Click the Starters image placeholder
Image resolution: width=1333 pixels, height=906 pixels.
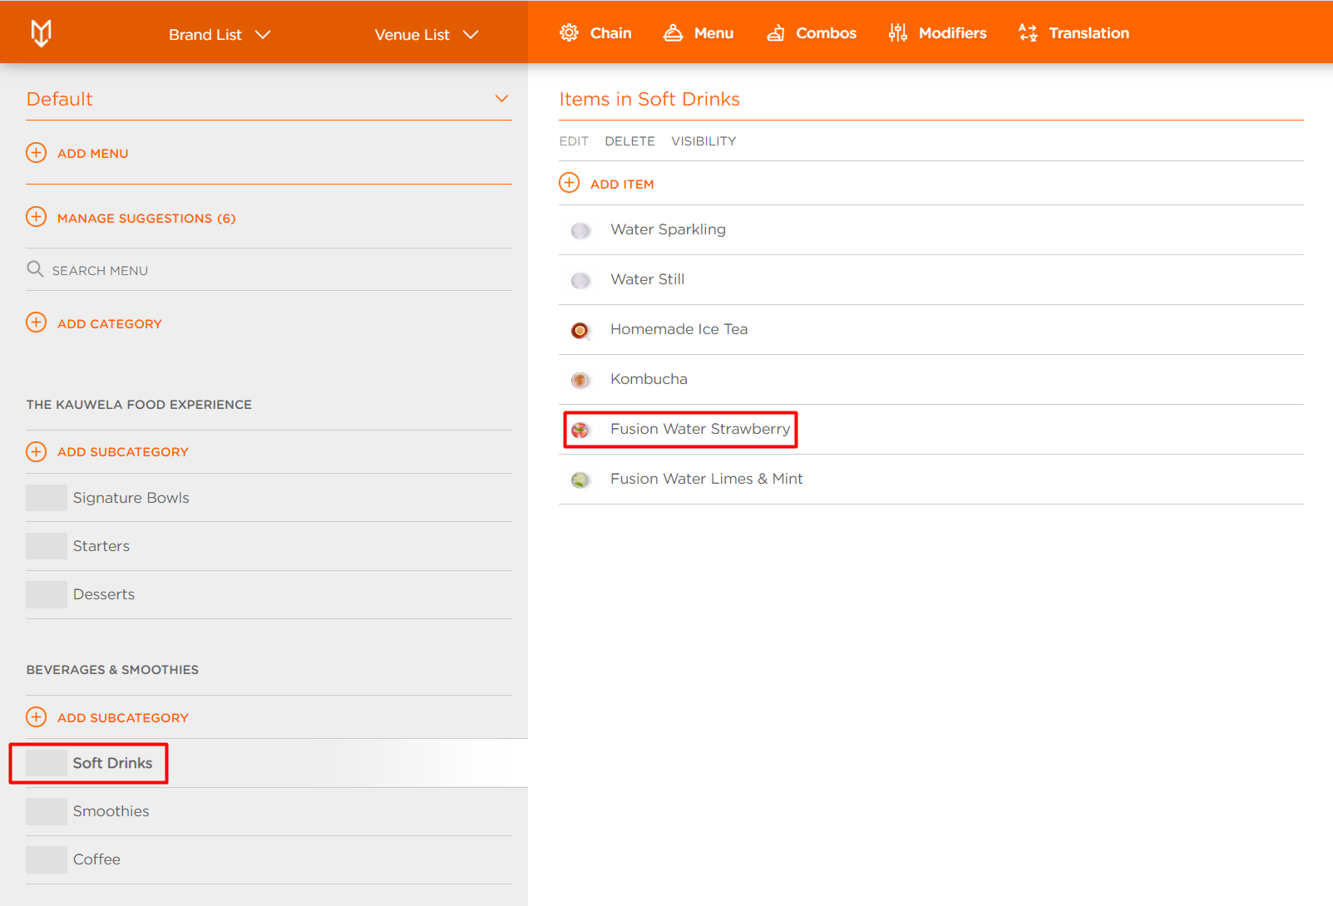coord(47,546)
